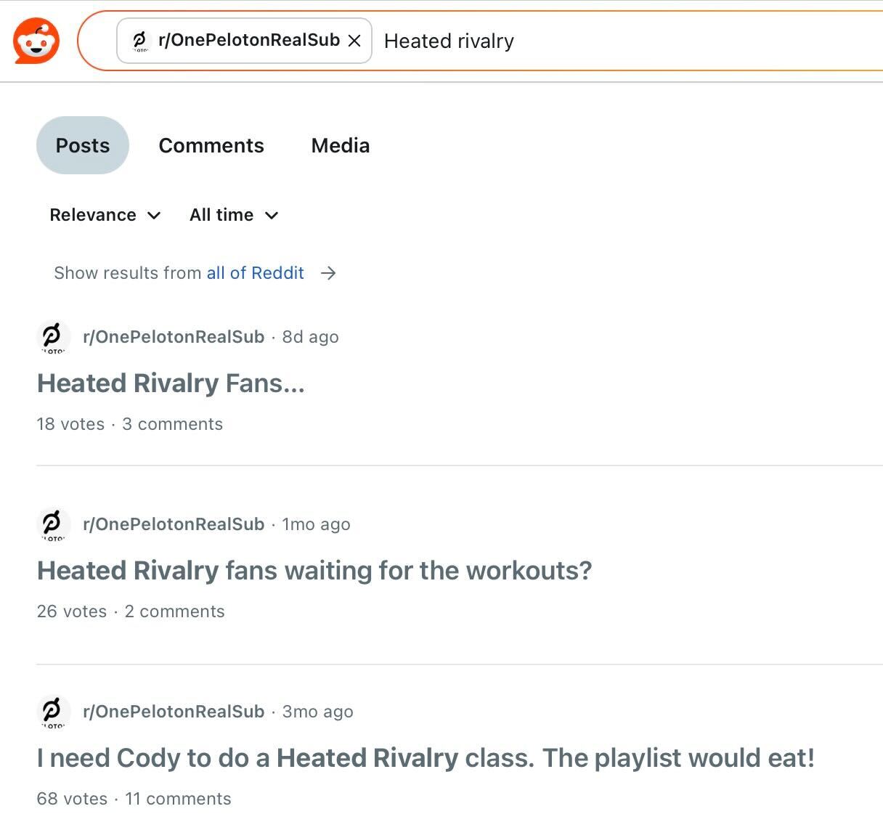Switch to the Media tab
This screenshot has height=838, width=883.
[340, 145]
